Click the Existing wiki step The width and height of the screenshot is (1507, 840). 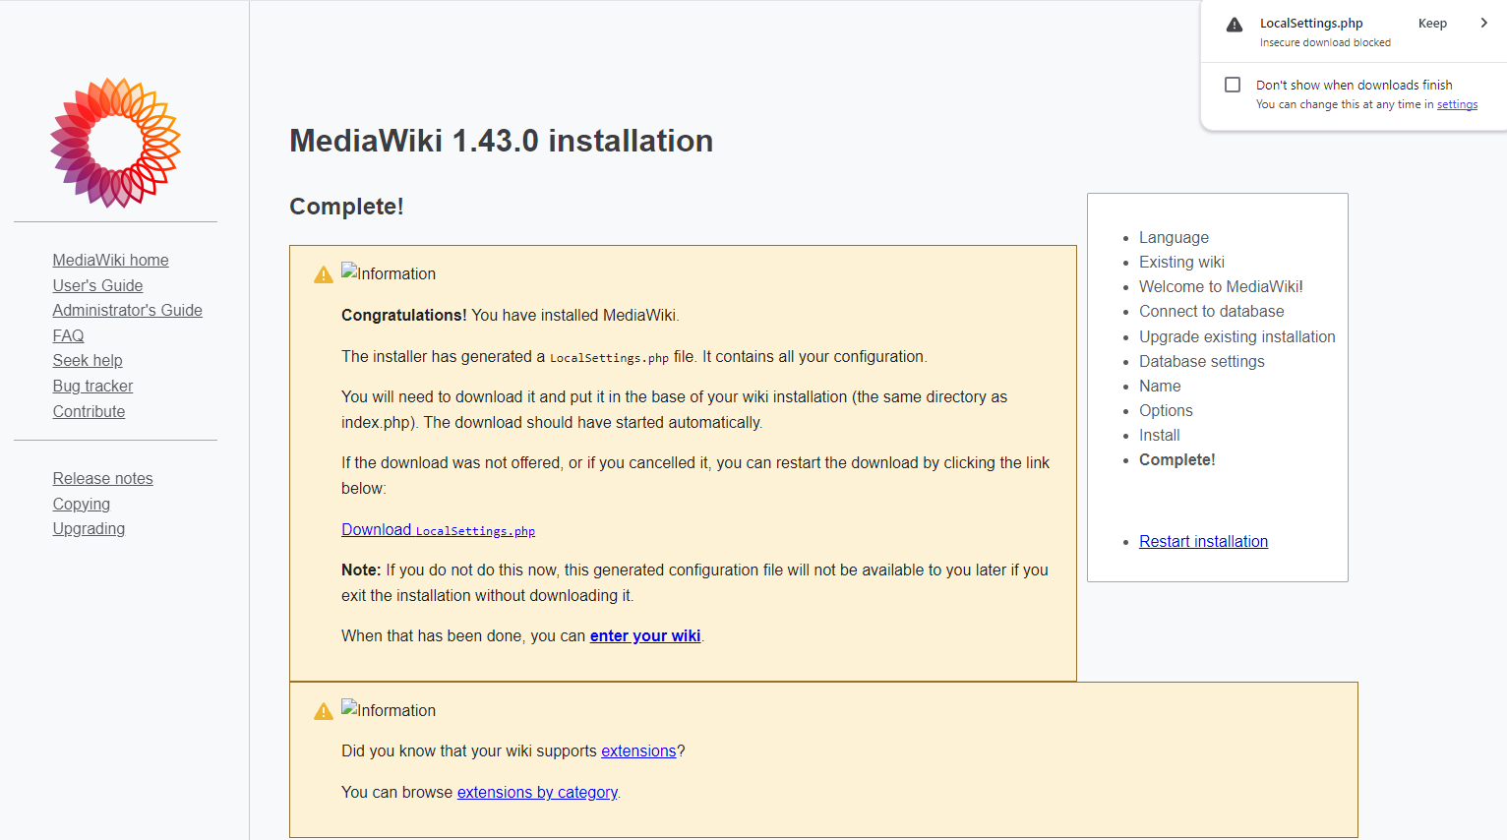(1181, 262)
